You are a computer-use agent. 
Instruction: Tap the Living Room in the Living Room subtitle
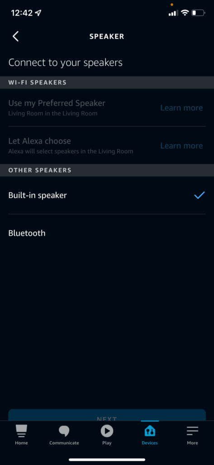click(x=53, y=113)
